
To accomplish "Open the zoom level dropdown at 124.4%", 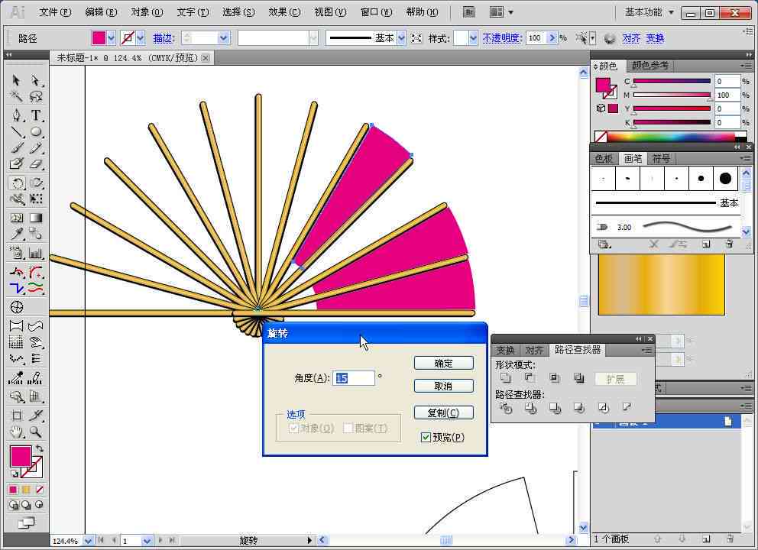I will (88, 540).
